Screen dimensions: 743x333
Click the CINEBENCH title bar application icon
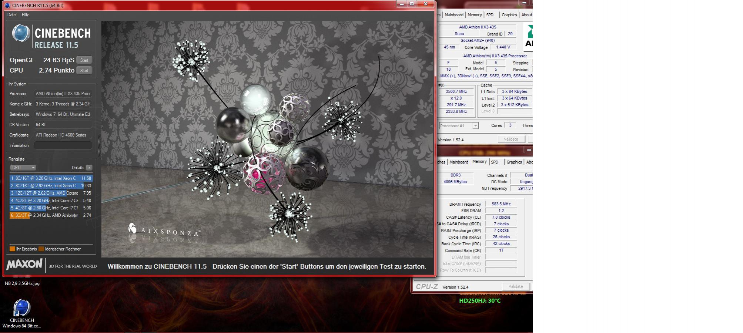coord(7,5)
